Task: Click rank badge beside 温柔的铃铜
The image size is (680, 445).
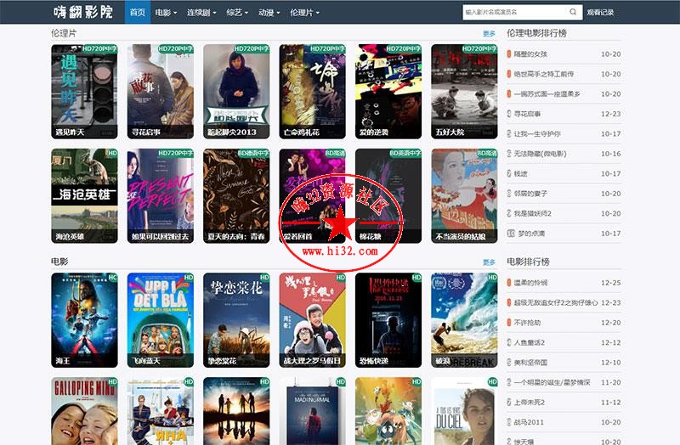Action: point(509,283)
